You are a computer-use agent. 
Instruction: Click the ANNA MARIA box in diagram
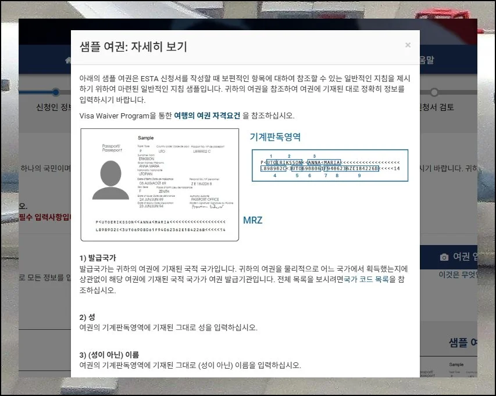click(x=322, y=162)
